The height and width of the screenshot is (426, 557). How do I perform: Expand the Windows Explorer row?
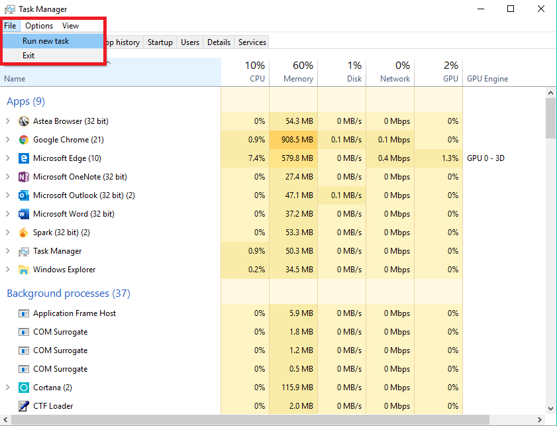(7, 270)
